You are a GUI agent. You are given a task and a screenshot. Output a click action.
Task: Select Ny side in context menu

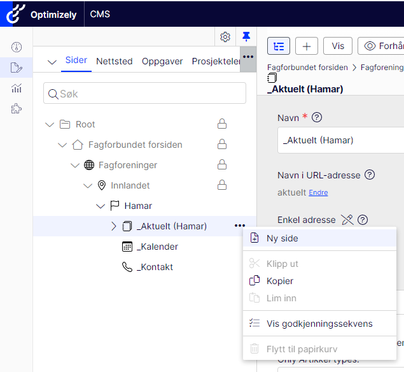click(x=282, y=238)
